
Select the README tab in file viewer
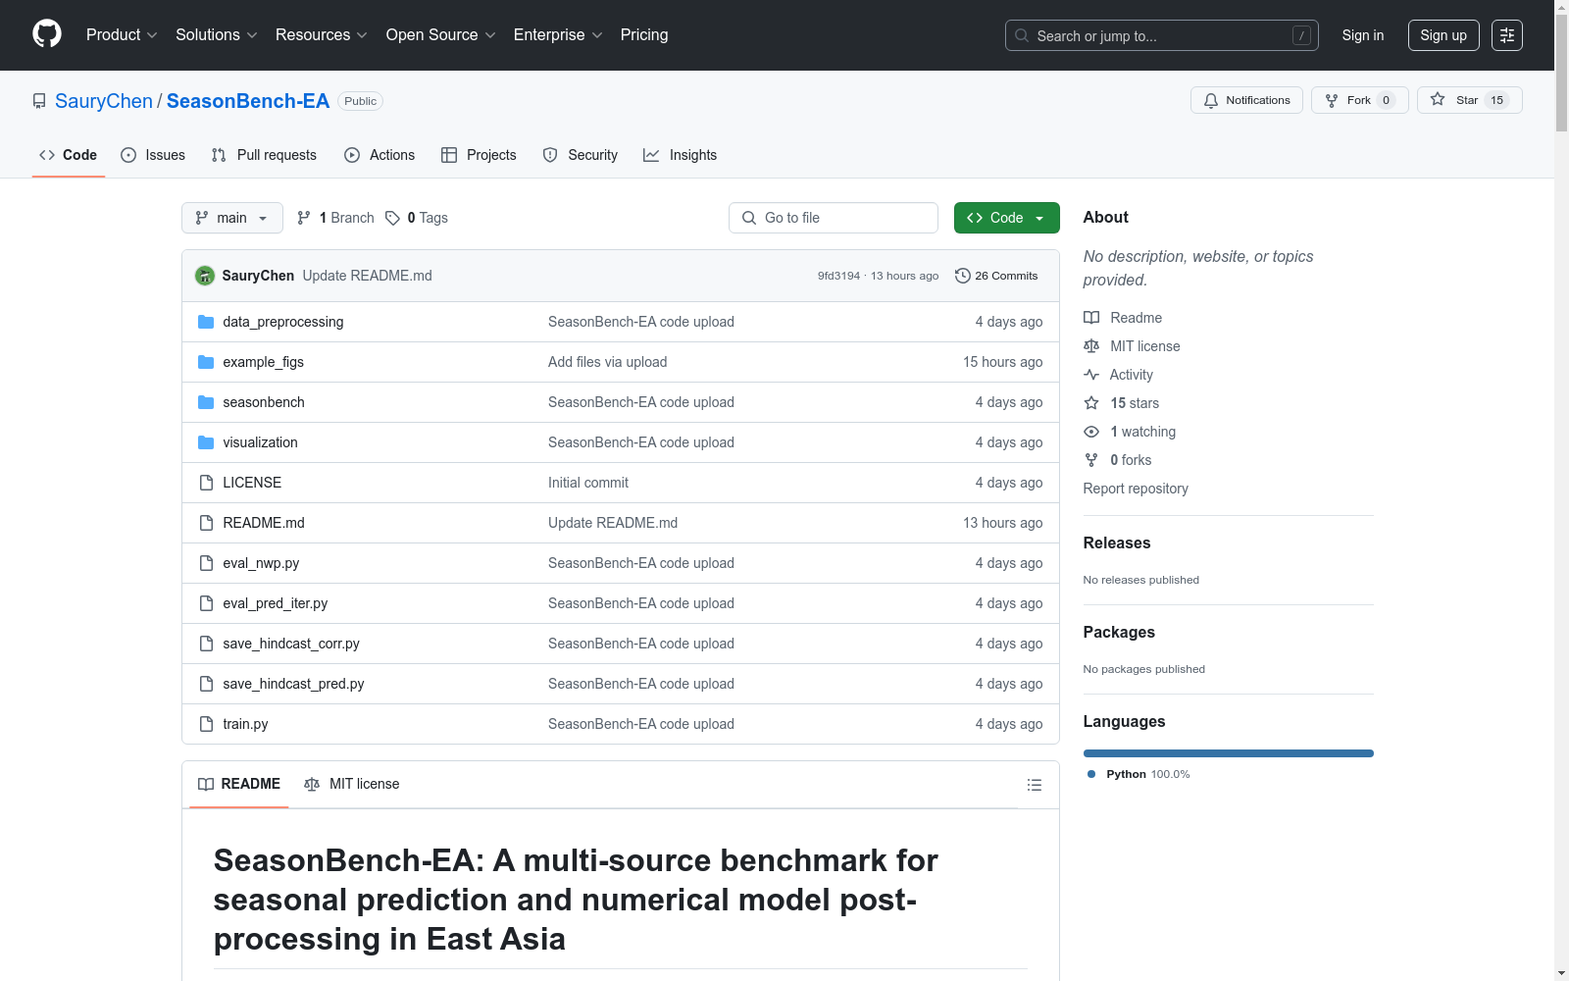pyautogui.click(x=239, y=784)
